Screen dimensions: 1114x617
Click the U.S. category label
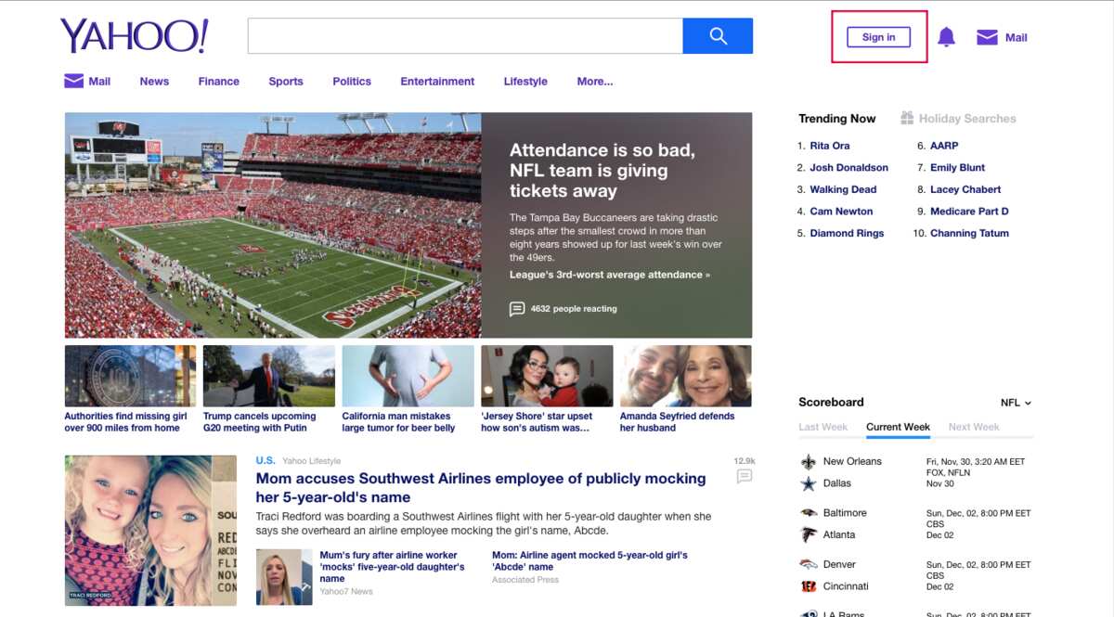pos(266,461)
